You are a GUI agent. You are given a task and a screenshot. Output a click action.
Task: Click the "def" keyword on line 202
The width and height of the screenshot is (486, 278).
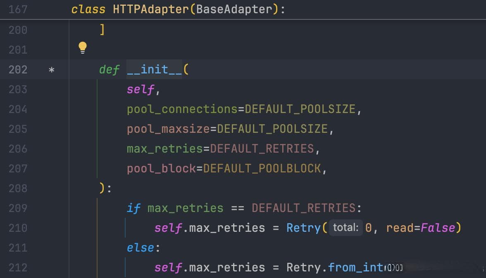click(x=109, y=70)
